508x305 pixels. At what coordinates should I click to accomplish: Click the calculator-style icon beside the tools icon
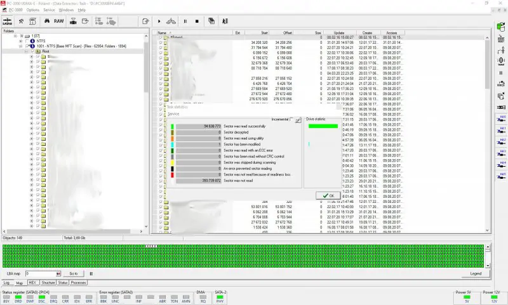32,22
